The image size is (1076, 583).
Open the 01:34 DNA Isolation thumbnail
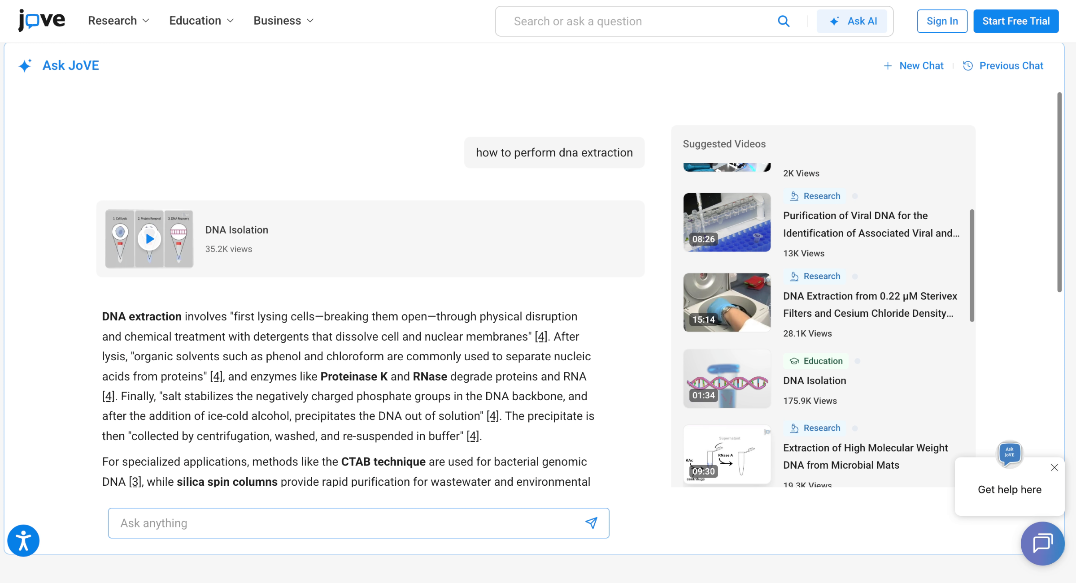[727, 379]
